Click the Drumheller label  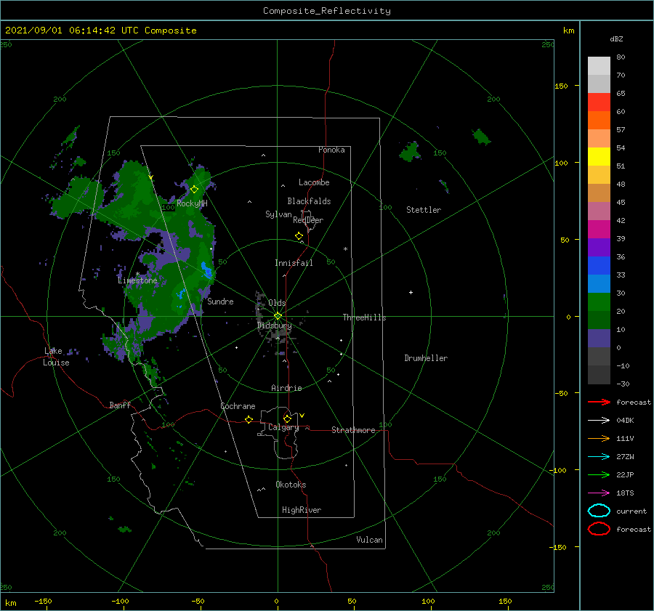click(426, 358)
